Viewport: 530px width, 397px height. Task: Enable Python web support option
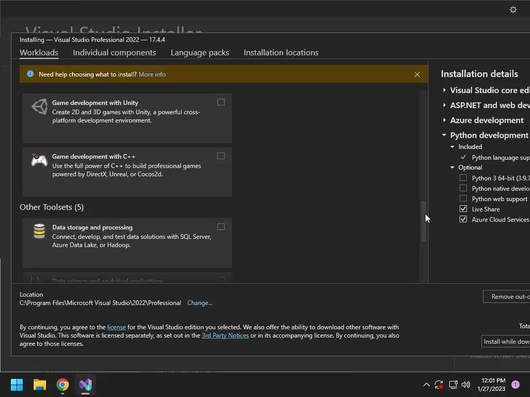pyautogui.click(x=463, y=198)
